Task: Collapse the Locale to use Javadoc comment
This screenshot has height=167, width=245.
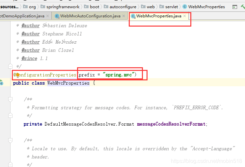Action: tap(10, 140)
